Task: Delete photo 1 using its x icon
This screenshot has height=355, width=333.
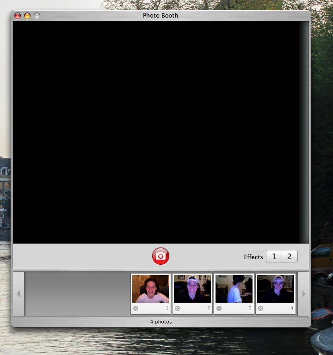Action: tap(136, 308)
